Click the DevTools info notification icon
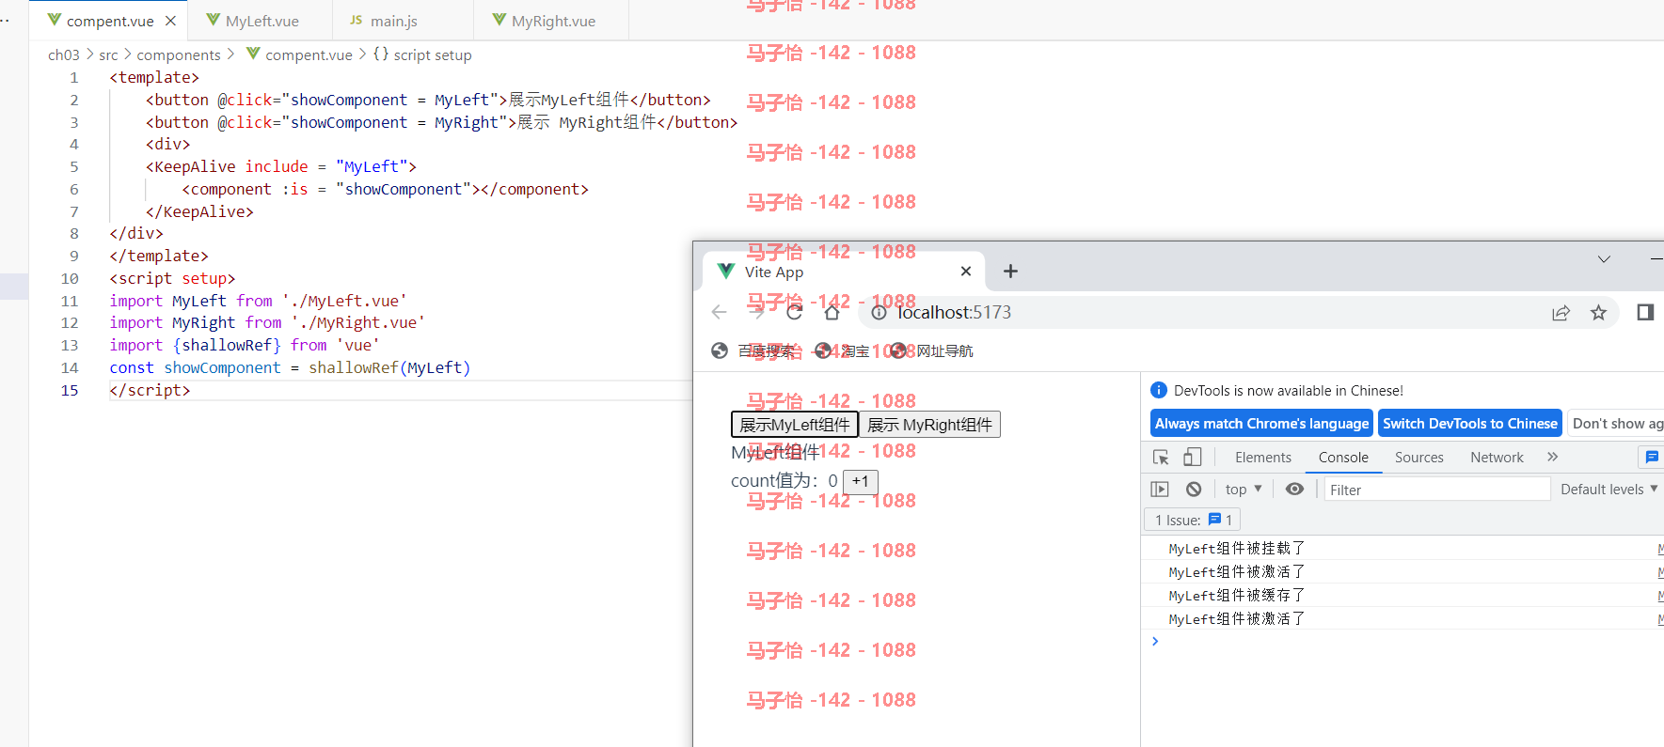1664x747 pixels. [x=1159, y=391]
